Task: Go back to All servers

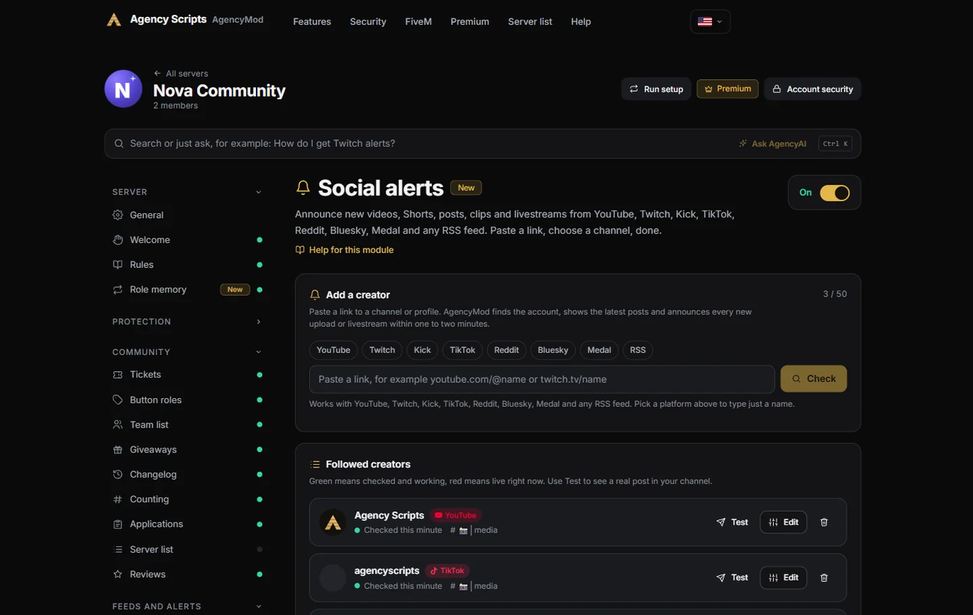Action: pyautogui.click(x=180, y=74)
